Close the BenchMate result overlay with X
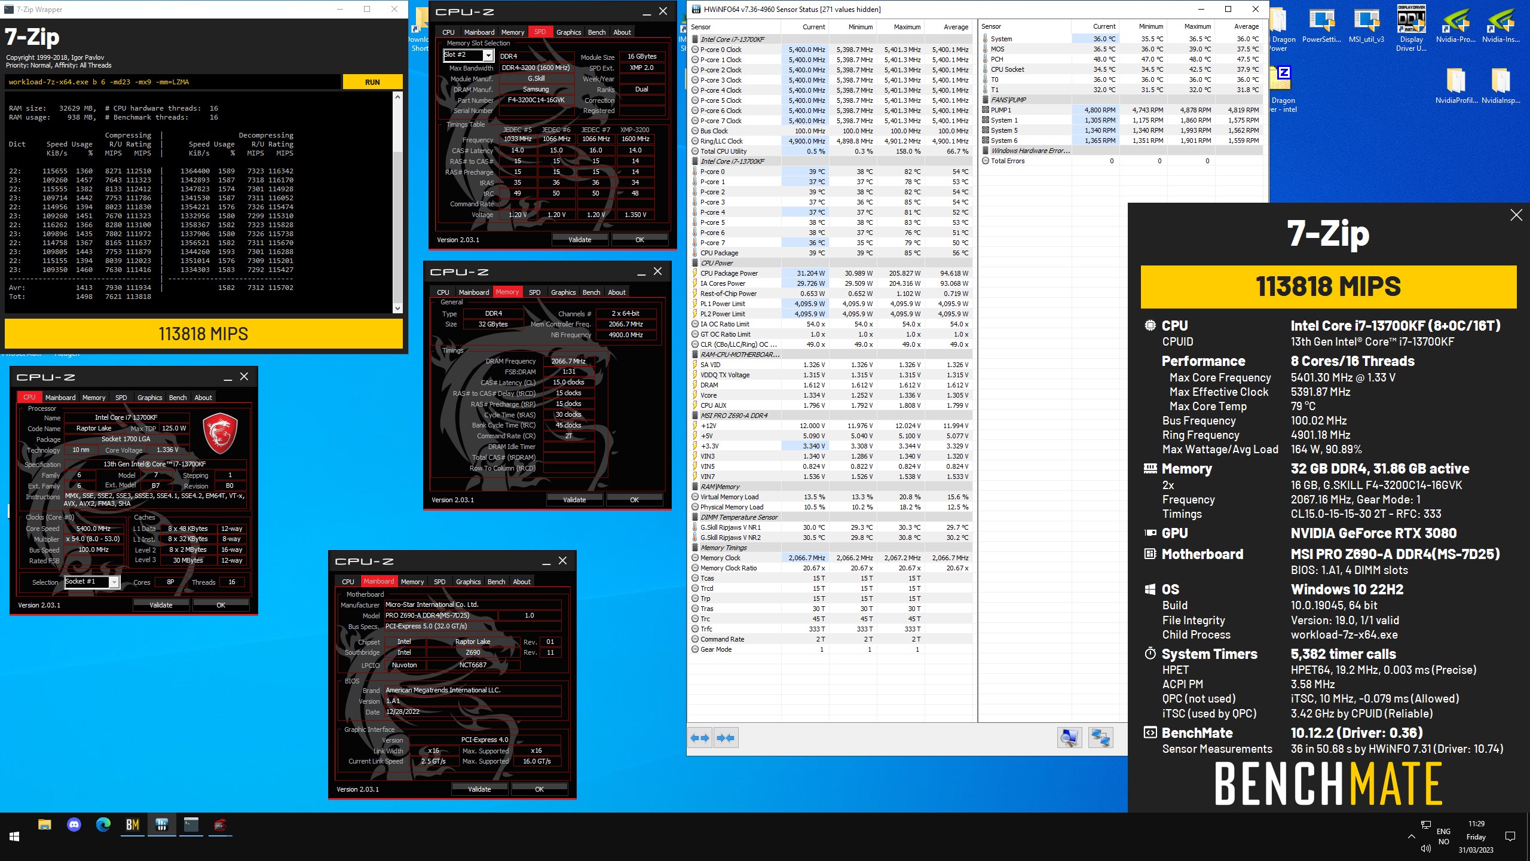This screenshot has width=1530, height=861. [1516, 215]
